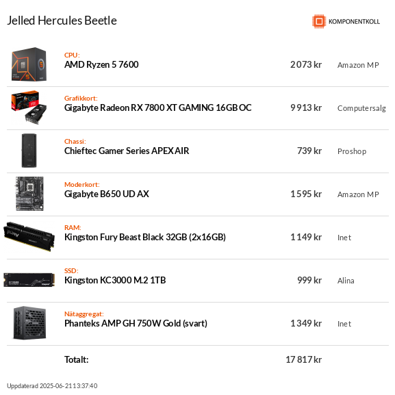Click the Alina store name
Screen dimensions: 395x395
coord(346,281)
